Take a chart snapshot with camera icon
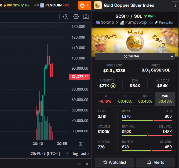This screenshot has width=179, height=168. (x=86, y=17)
